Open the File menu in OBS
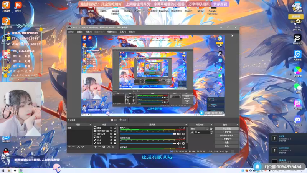Viewport: 307px width, 173px height. click(71, 32)
